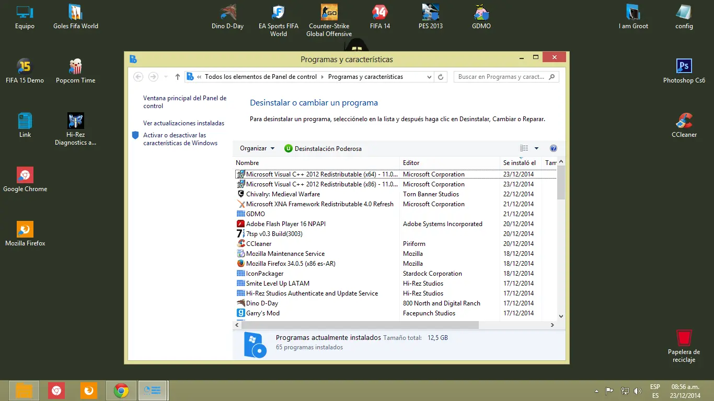Open the Papelera de reciclaje

click(x=684, y=346)
